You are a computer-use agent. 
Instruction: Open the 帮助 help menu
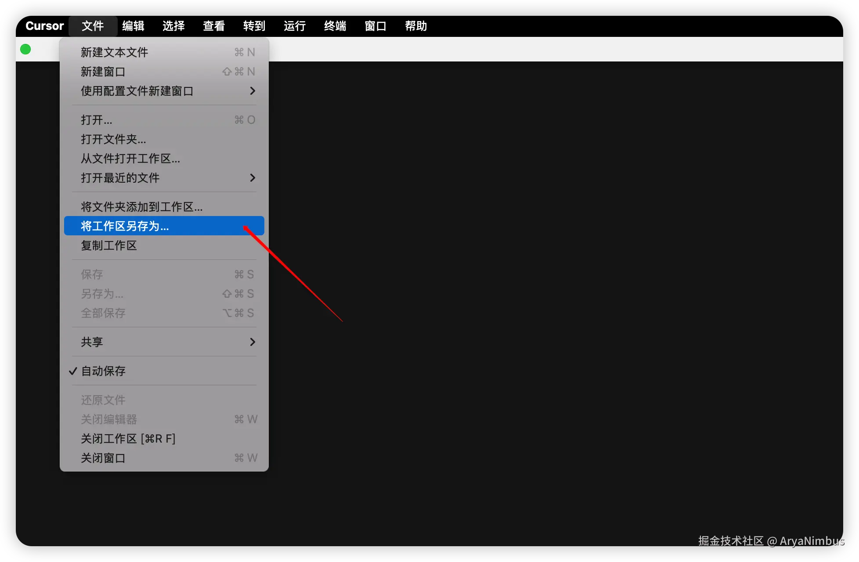416,26
